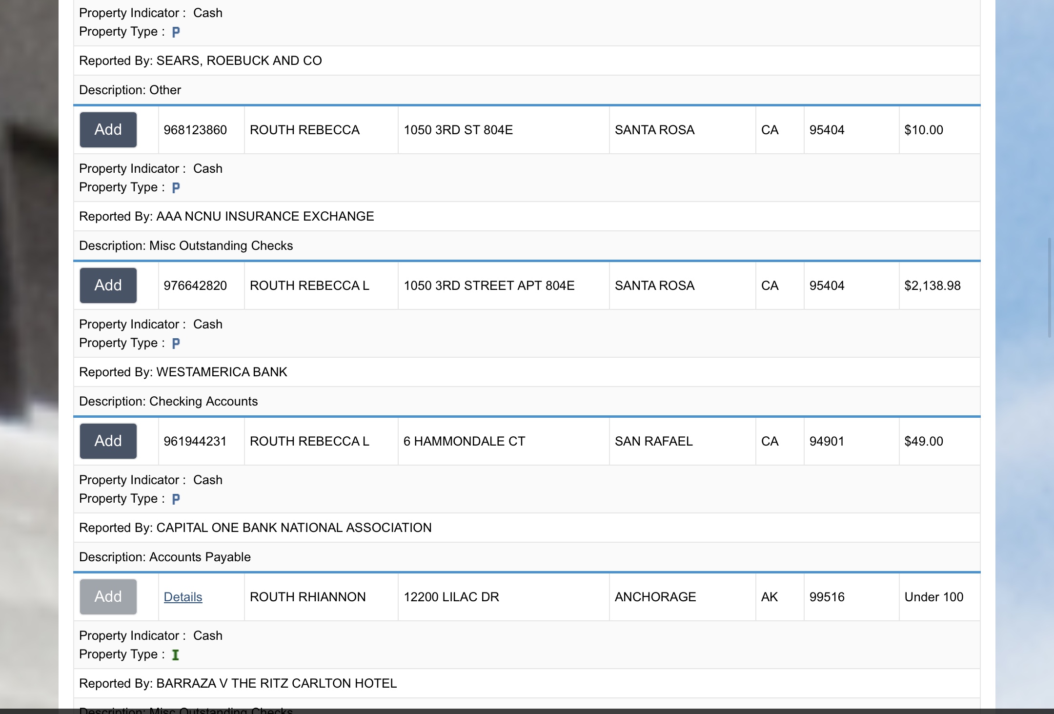
Task: Click zip code 94901
Action: [x=827, y=441]
